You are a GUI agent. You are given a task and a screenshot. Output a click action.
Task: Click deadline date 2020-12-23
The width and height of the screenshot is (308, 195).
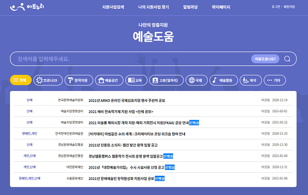pos(280,134)
